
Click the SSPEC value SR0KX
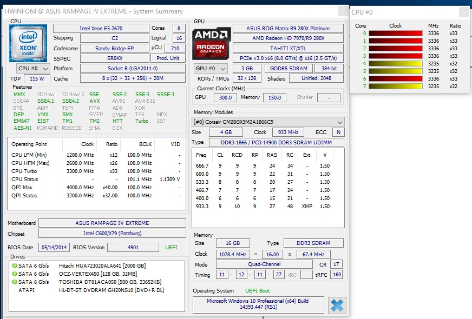115,58
